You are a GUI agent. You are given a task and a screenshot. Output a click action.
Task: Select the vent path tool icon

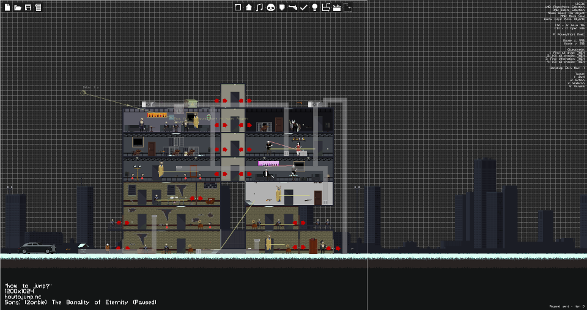coord(326,7)
